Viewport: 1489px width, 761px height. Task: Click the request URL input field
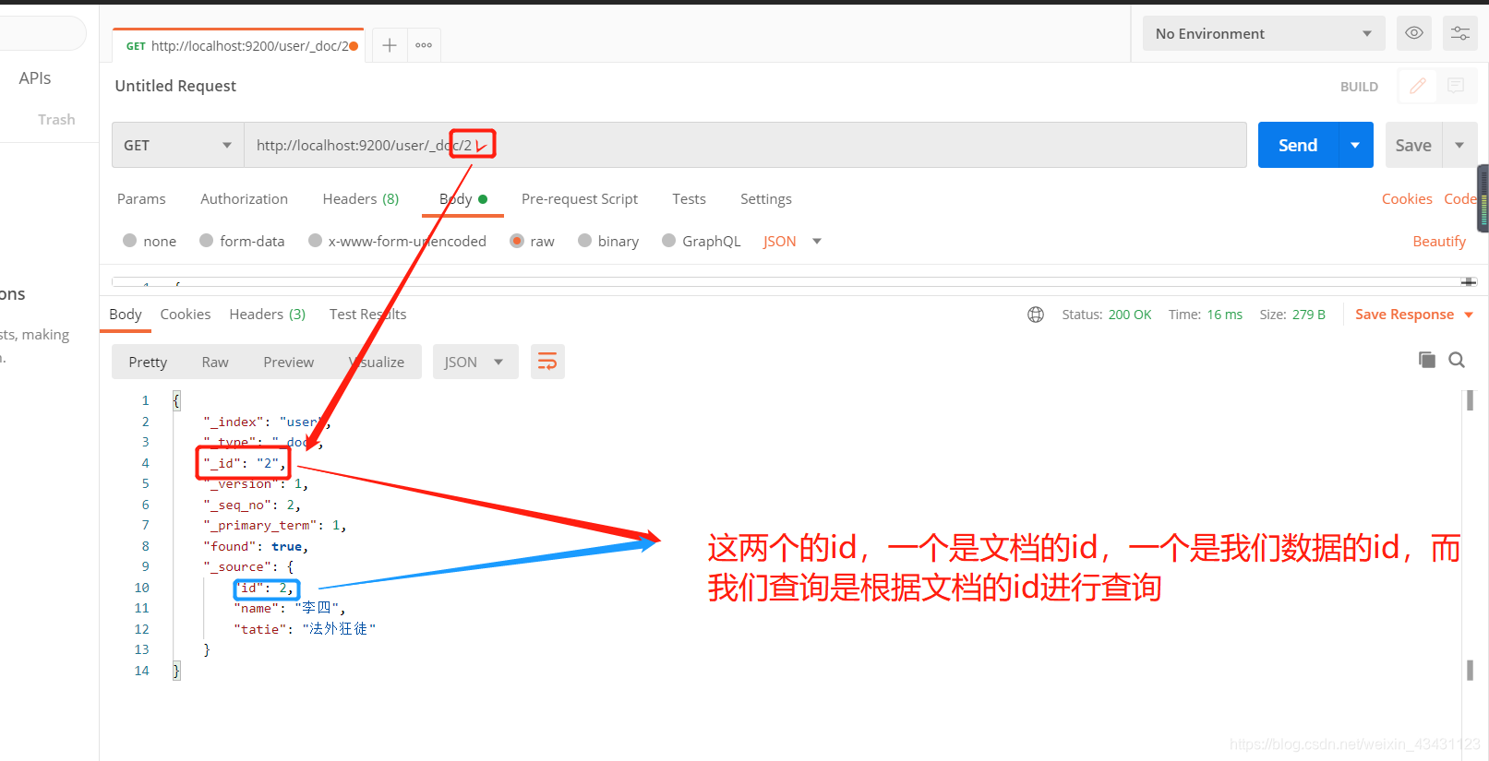(745, 145)
